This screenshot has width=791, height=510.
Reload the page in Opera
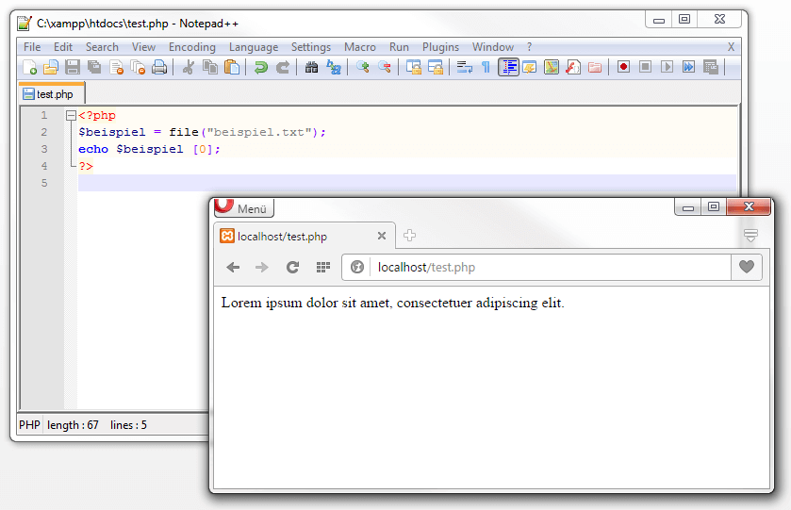tap(292, 268)
